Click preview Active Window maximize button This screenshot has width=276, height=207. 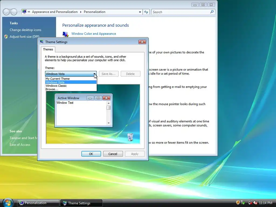point(98,98)
